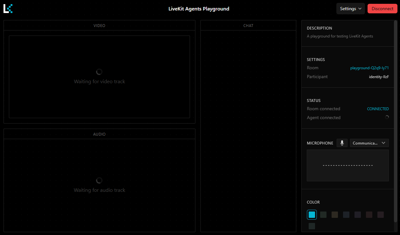Click the CHAT panel header
The image size is (400, 235).
pyautogui.click(x=248, y=25)
